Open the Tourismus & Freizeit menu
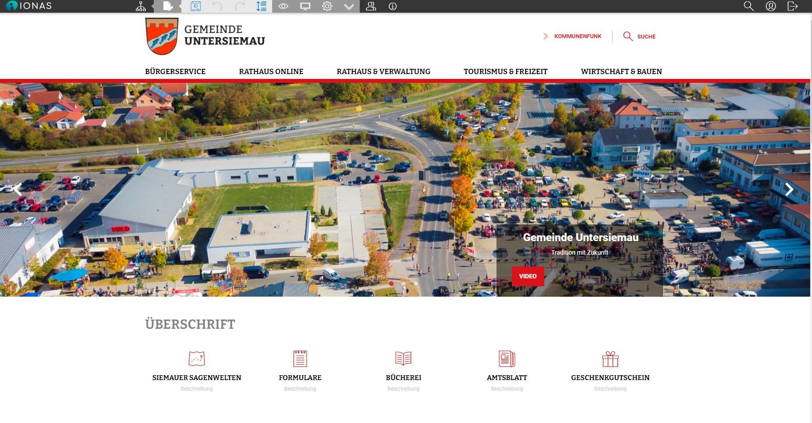The width and height of the screenshot is (812, 423). (x=505, y=71)
